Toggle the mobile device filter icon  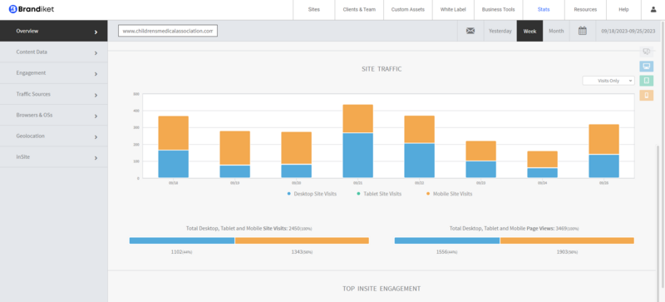(x=647, y=95)
